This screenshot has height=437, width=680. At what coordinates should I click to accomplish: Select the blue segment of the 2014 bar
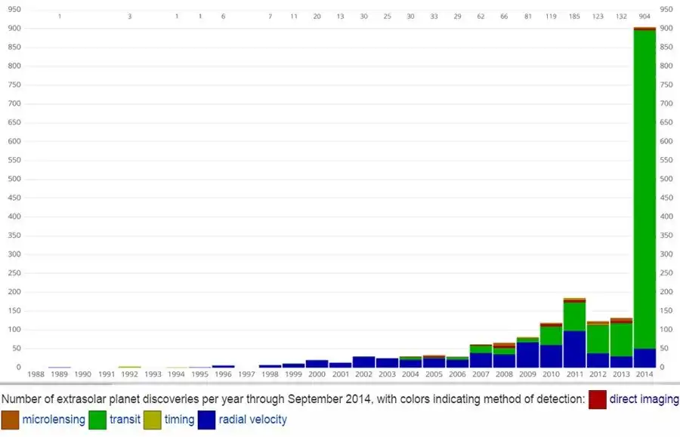pyautogui.click(x=644, y=358)
